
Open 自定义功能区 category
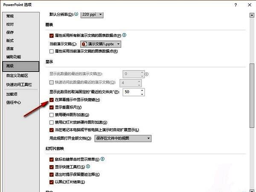pos(21,75)
